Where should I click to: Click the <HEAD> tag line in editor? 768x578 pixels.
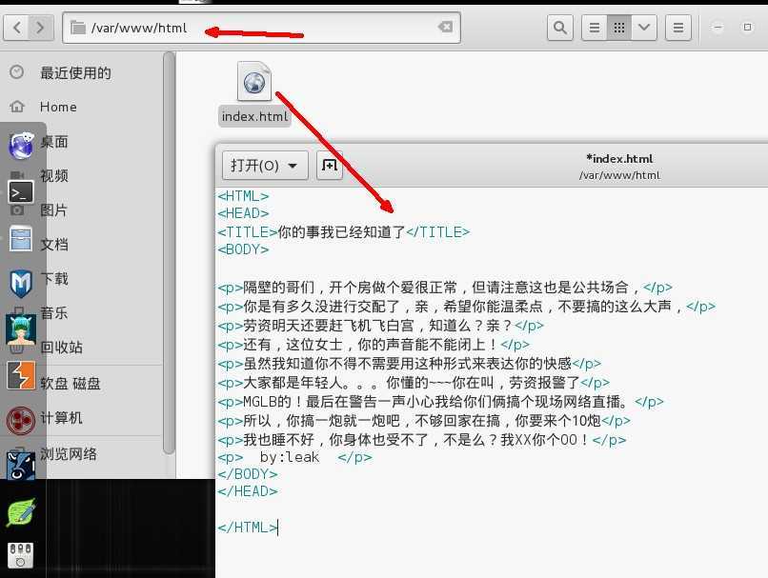click(x=243, y=213)
